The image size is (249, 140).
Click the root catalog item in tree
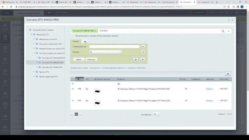43,30
